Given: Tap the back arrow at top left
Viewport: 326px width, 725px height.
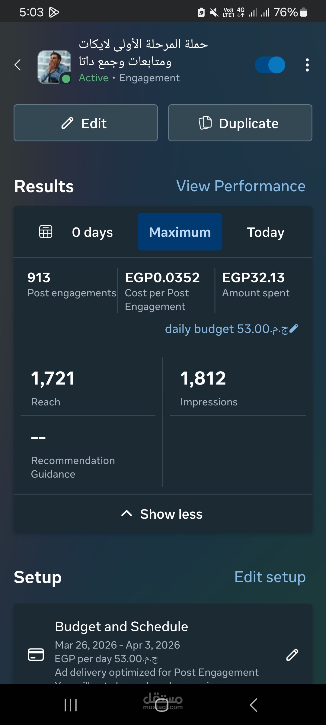Looking at the screenshot, I should coord(18,65).
